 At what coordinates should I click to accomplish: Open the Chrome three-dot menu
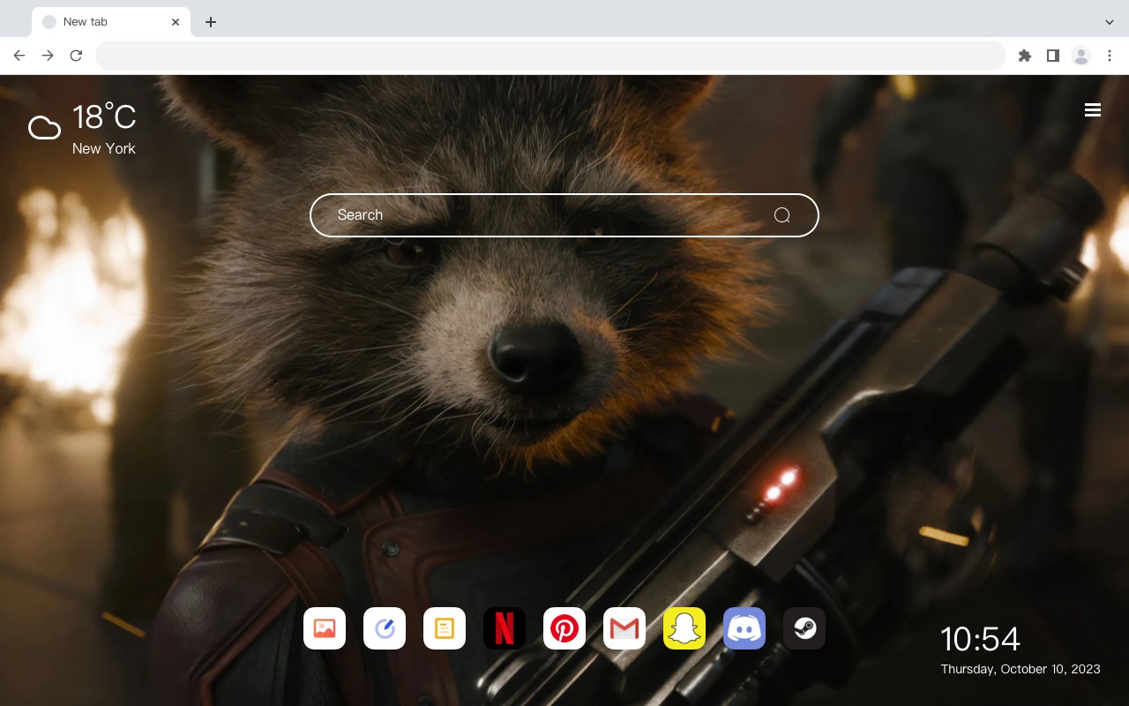(x=1110, y=56)
